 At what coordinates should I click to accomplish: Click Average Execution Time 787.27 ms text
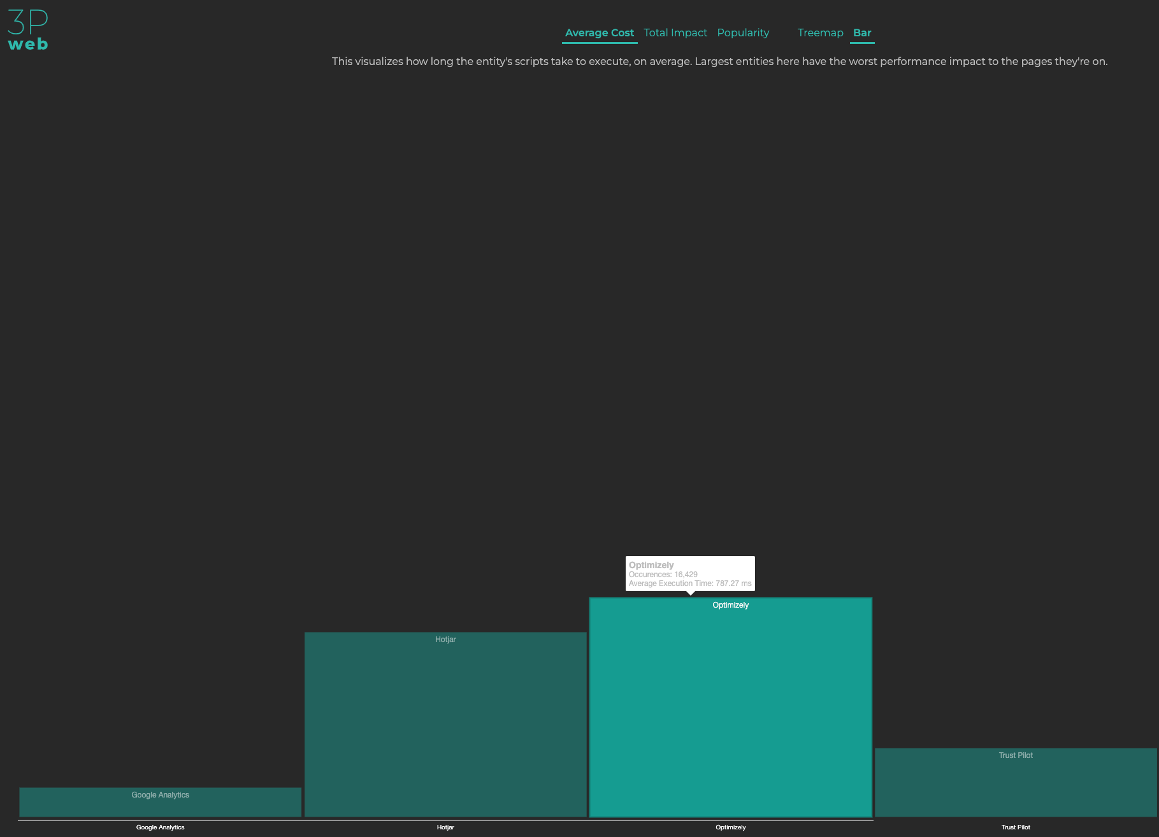pyautogui.click(x=690, y=583)
